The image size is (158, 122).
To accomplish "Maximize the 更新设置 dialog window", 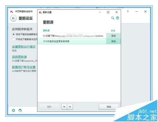I will coord(108,12).
